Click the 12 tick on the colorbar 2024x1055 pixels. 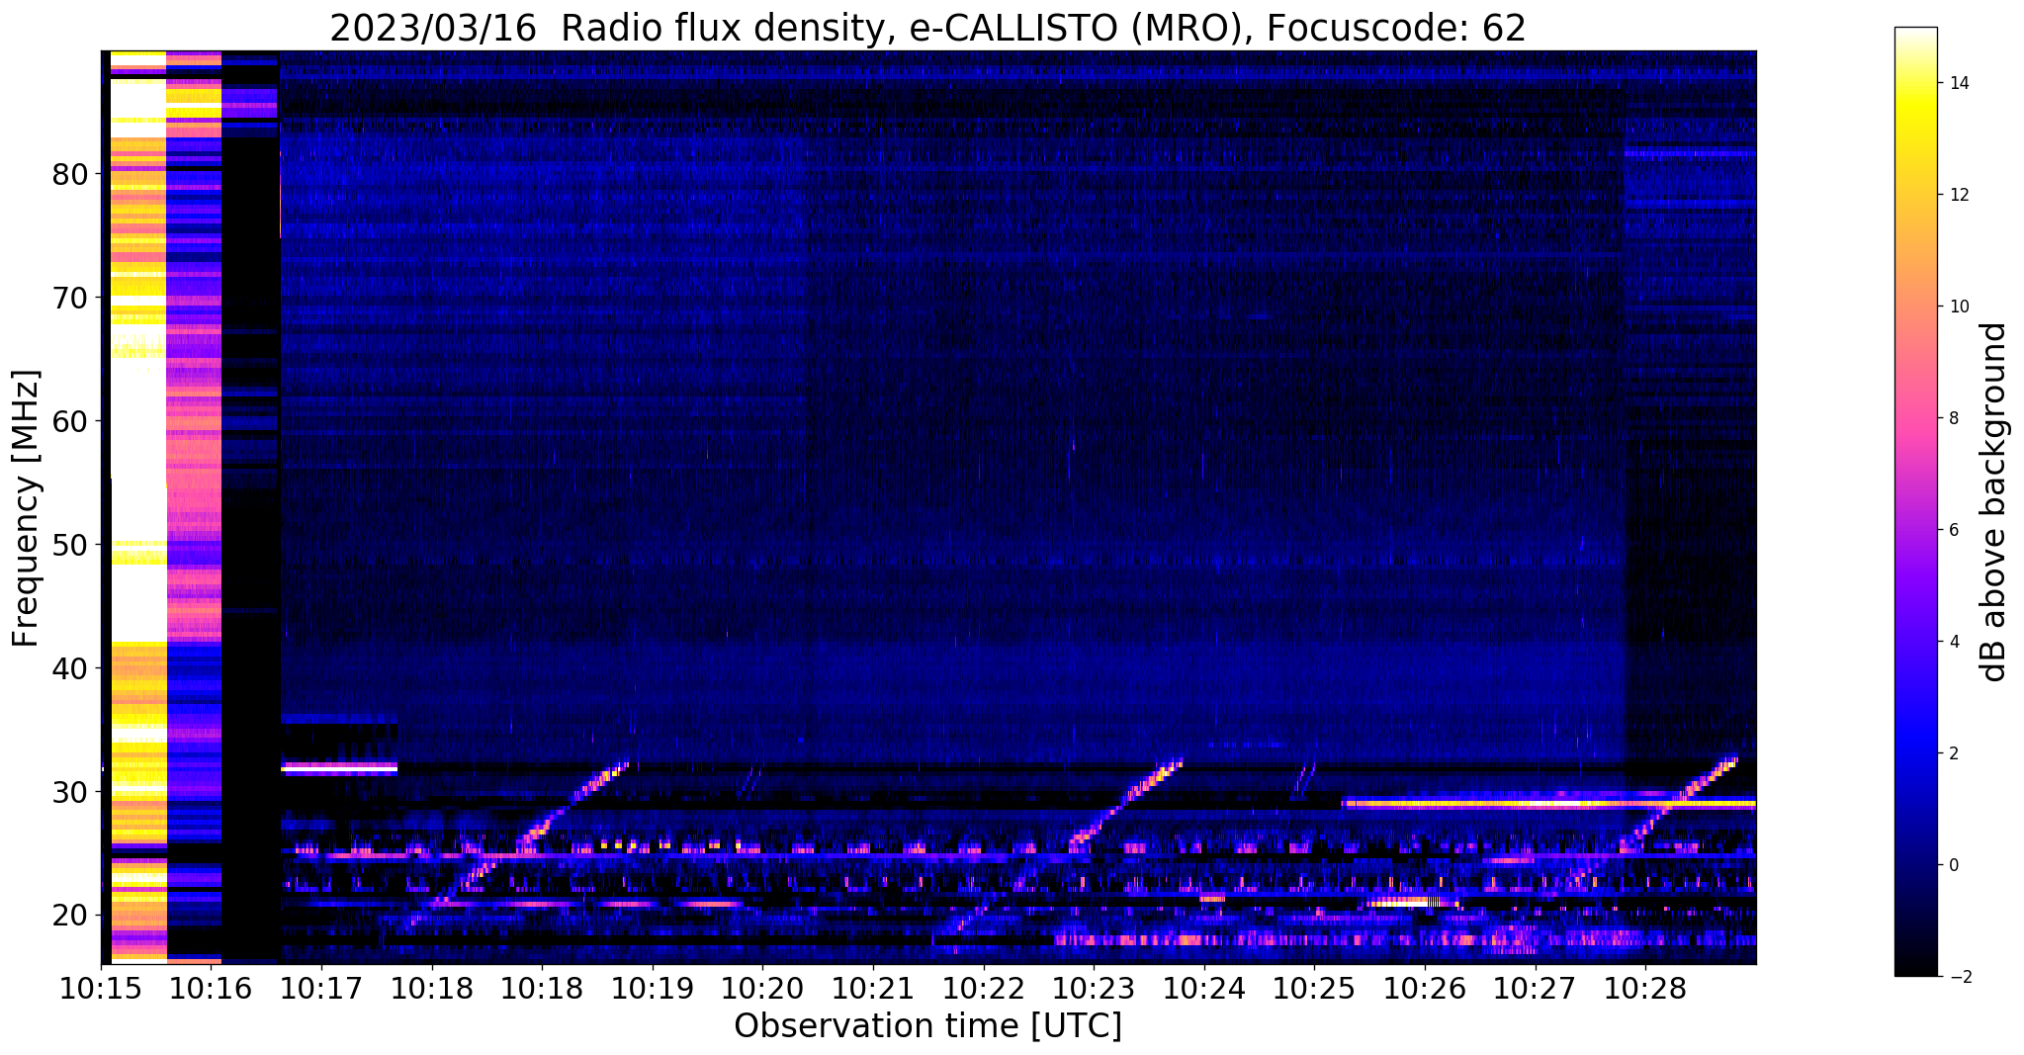(1958, 195)
